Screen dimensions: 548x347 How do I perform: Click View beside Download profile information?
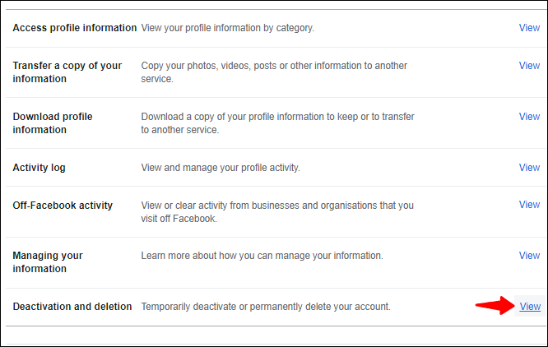[x=529, y=117]
